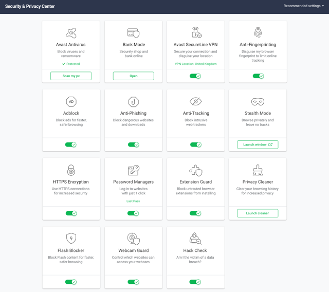Image resolution: width=329 pixels, height=292 pixels.
Task: Toggle the Password Managers switch
Action: [x=133, y=213]
